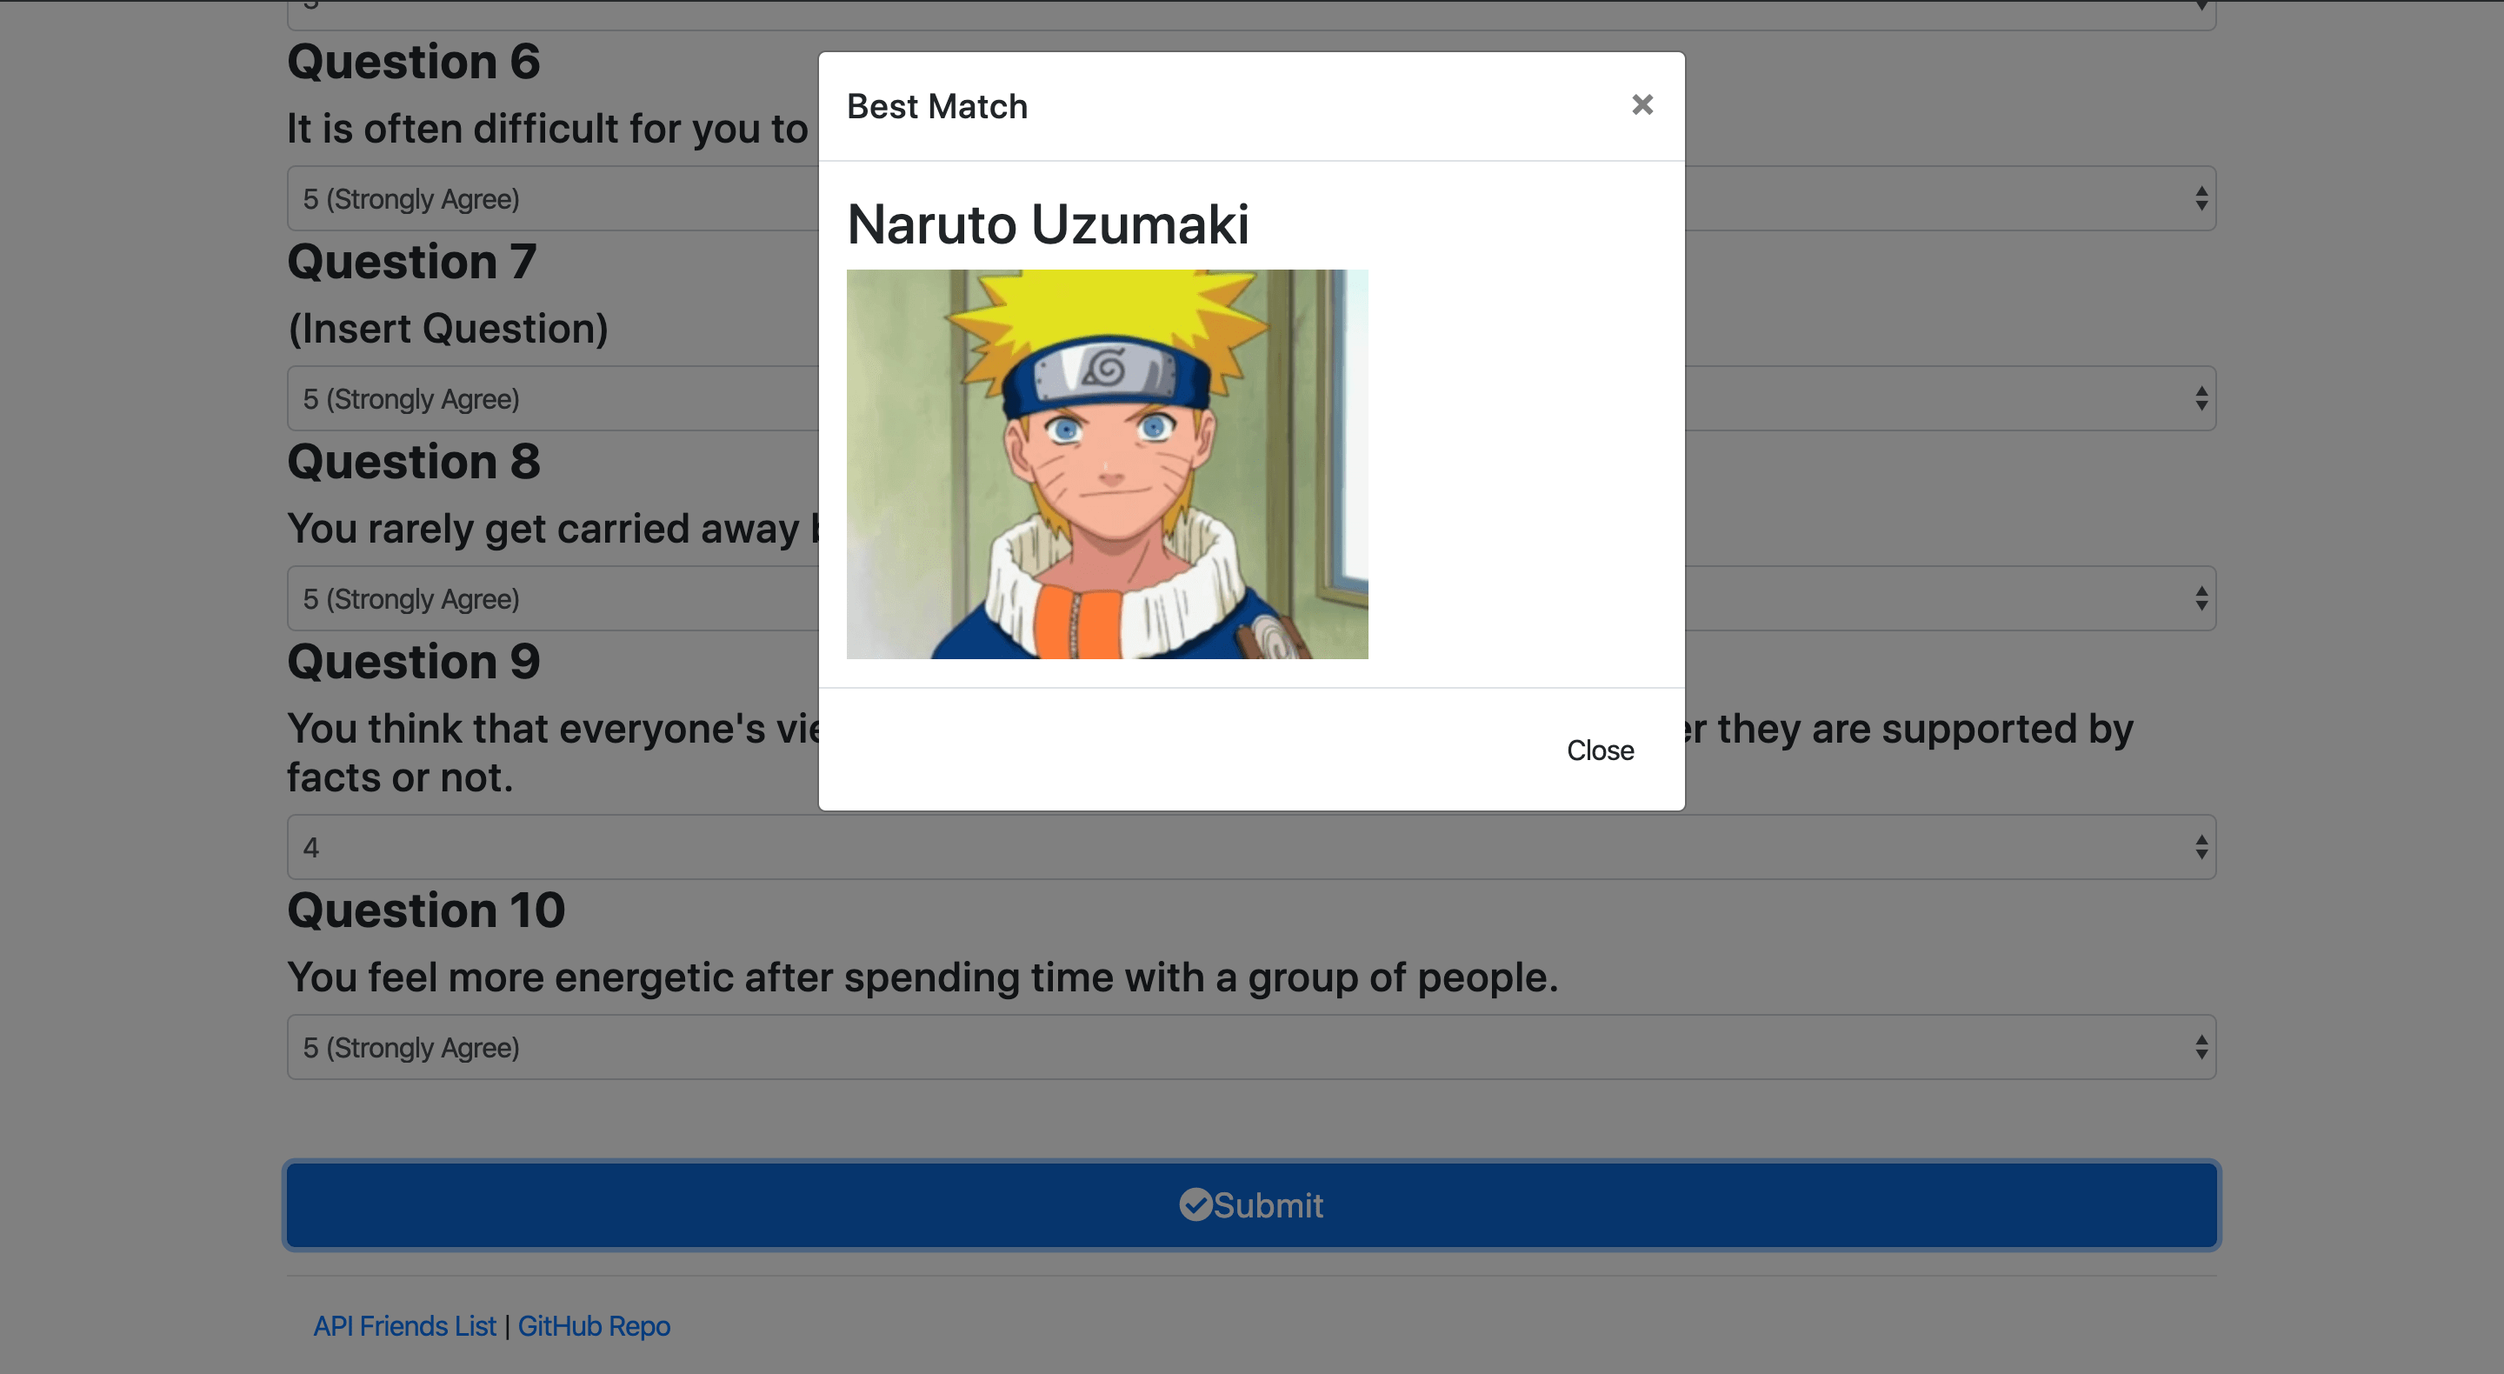Open the GitHub Repo link
Viewport: 2504px width, 1374px height.
(594, 1325)
